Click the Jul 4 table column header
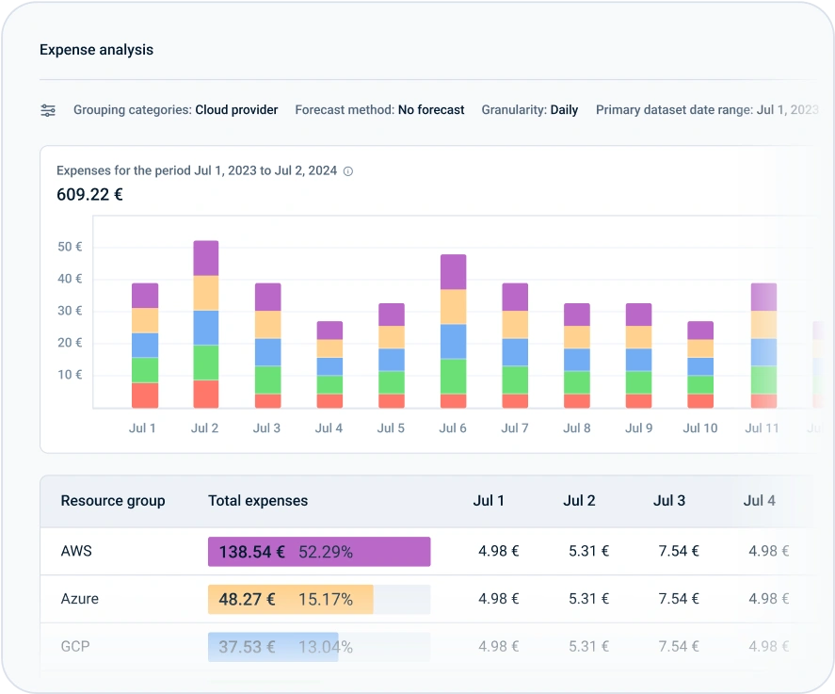 [759, 501]
